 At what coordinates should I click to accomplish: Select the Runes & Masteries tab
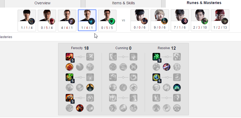pyautogui.click(x=204, y=3)
